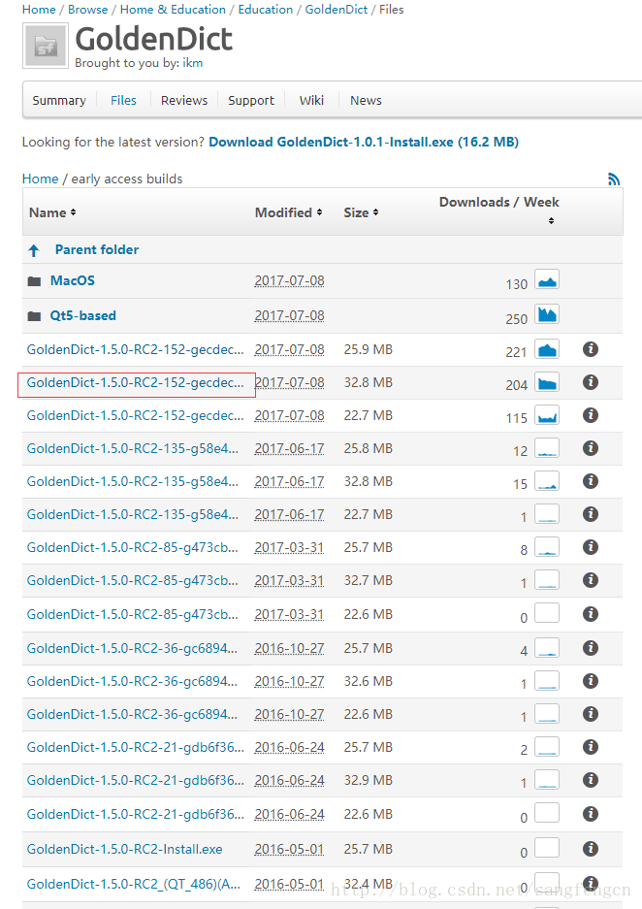Sort file list by Modified column
The height and width of the screenshot is (909, 642).
[x=289, y=212]
